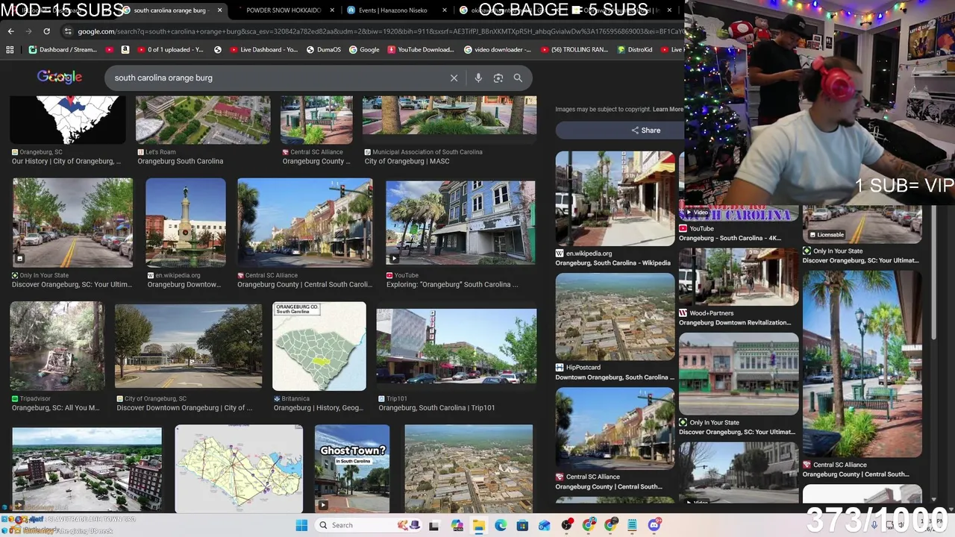Open File Explorer from the taskbar
Screen dimensions: 955x537
coord(478,525)
